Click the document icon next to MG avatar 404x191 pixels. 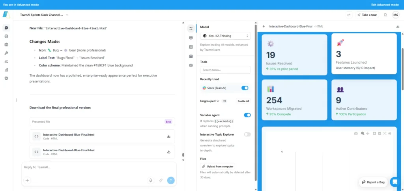pyautogui.click(x=386, y=15)
